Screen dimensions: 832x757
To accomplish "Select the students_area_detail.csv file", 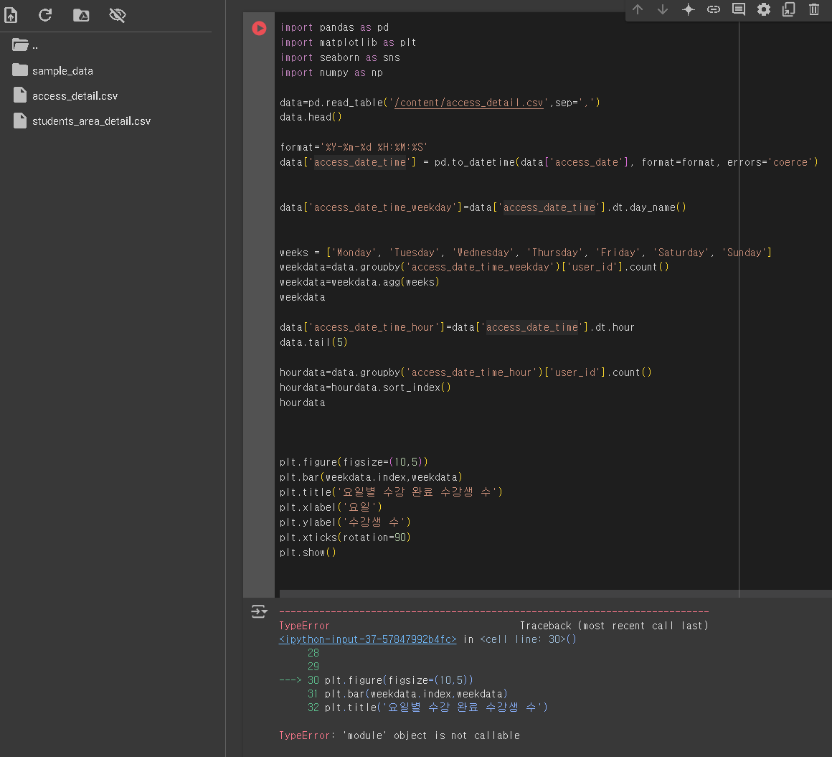I will [x=82, y=121].
